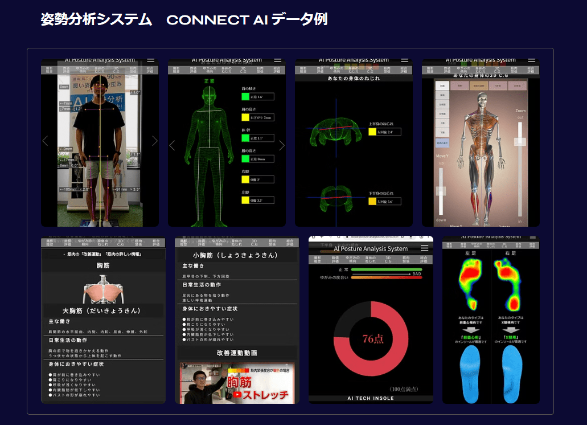Screen dimensions: 587x425
Task: Click gray down arrow under 右足 type text
Action: [x=511, y=330]
